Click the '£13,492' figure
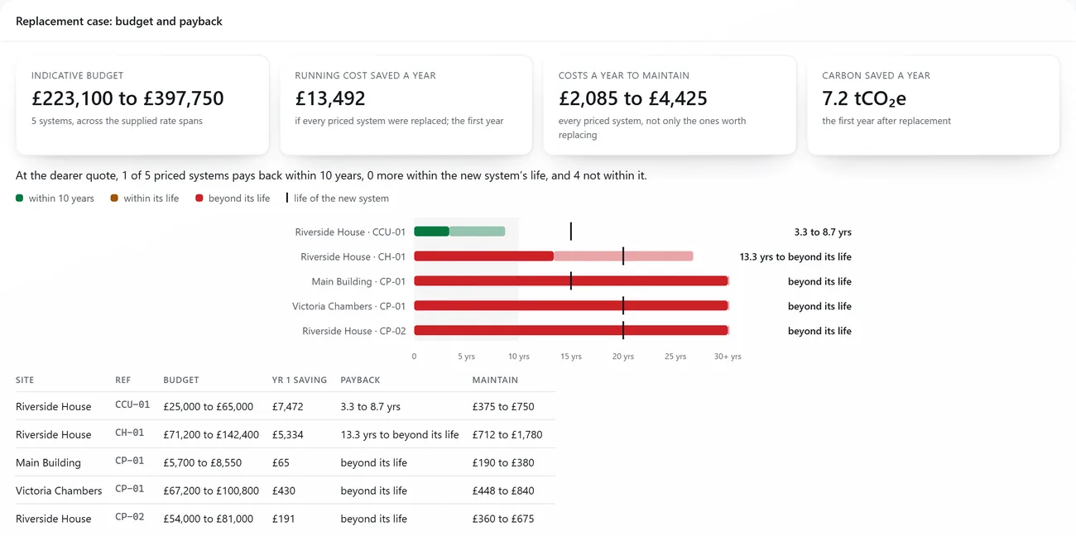 click(x=330, y=98)
